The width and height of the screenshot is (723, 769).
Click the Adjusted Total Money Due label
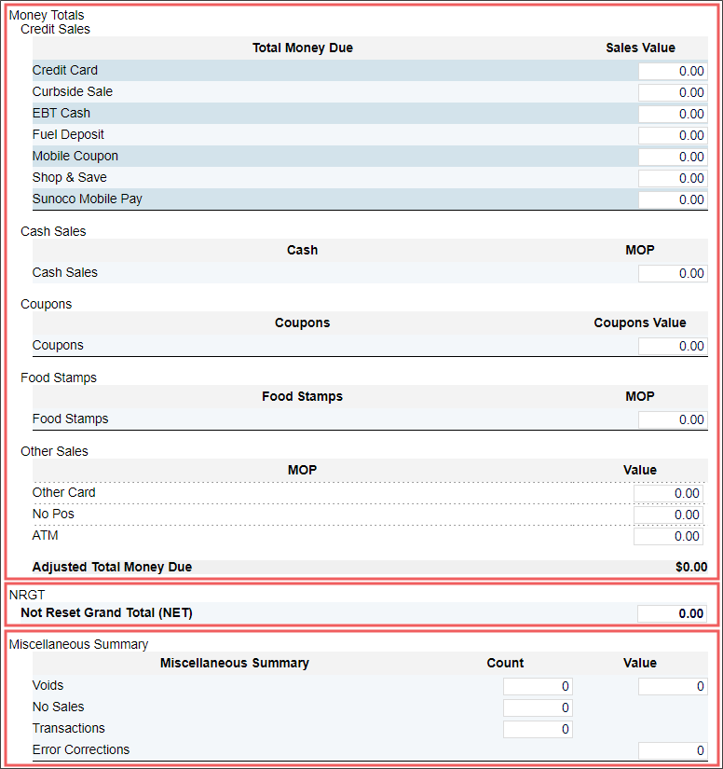tap(112, 568)
